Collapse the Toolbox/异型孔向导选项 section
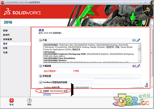The height and width of the screenshot is (109, 154). (41, 82)
